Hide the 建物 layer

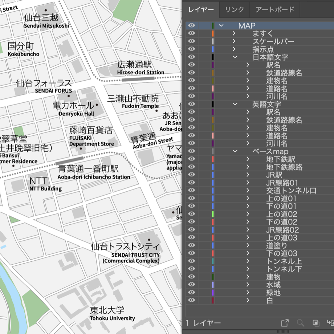pyautogui.click(x=191, y=277)
